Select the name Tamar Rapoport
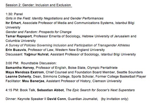 [19, 36]
